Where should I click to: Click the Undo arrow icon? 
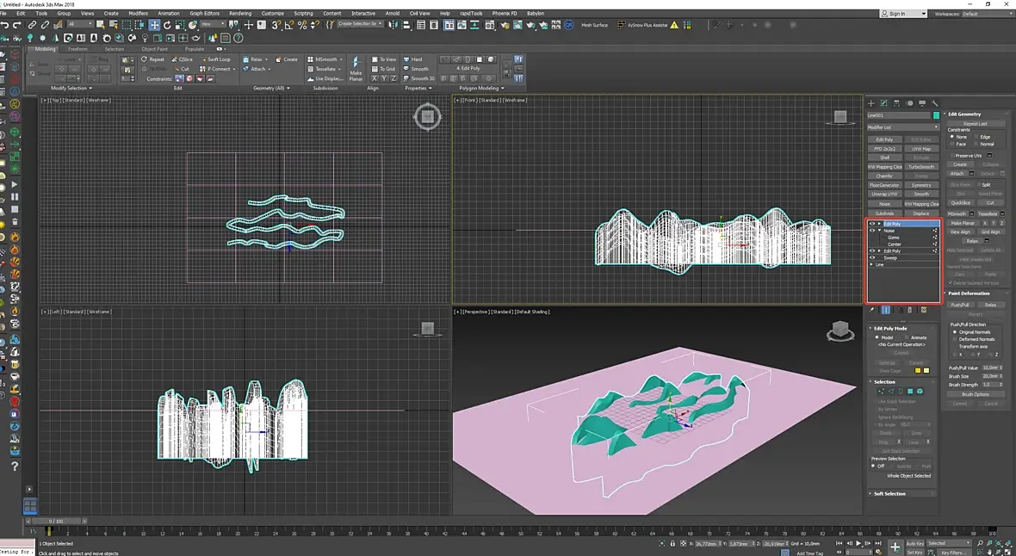pos(6,25)
